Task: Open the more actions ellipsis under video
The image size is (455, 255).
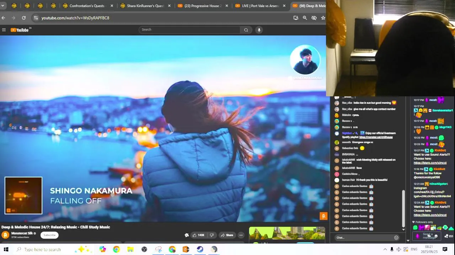Action: click(x=241, y=235)
